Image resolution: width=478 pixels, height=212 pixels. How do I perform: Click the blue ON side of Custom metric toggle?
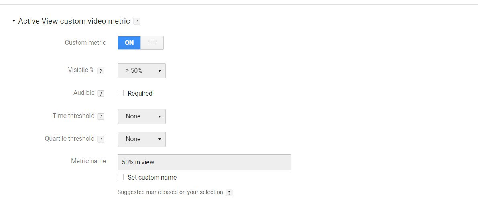click(129, 43)
